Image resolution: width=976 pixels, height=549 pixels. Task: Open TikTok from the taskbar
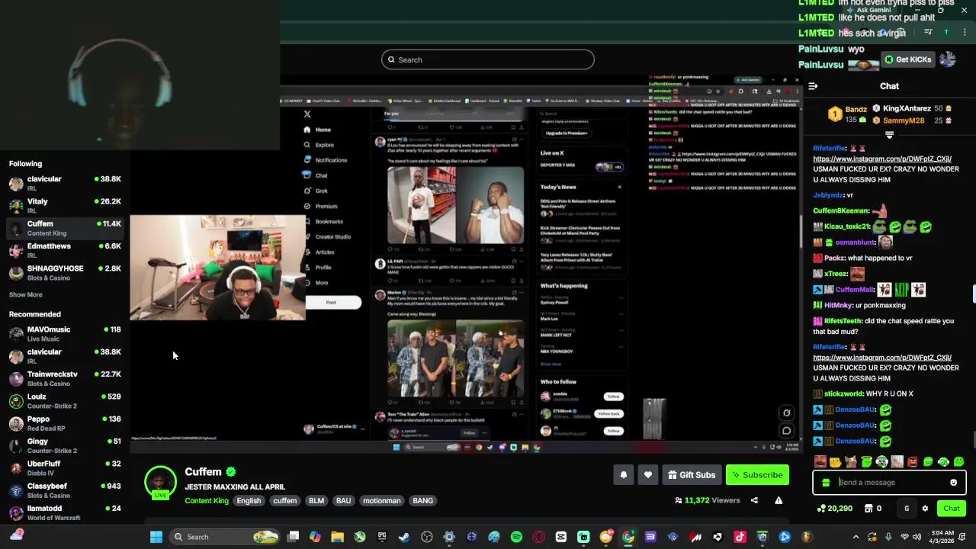point(740,537)
